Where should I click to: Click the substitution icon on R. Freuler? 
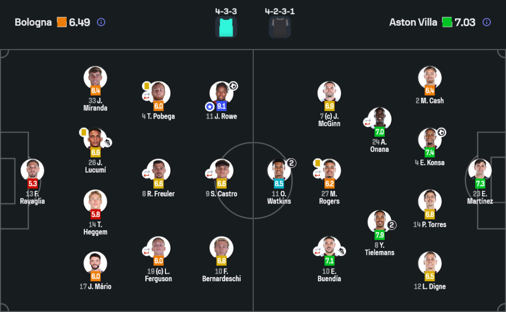[146, 174]
